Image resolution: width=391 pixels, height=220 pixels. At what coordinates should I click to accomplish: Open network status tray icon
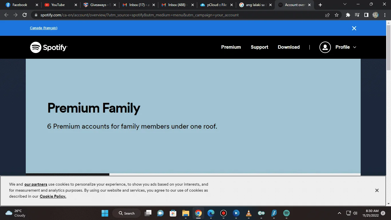(348, 213)
